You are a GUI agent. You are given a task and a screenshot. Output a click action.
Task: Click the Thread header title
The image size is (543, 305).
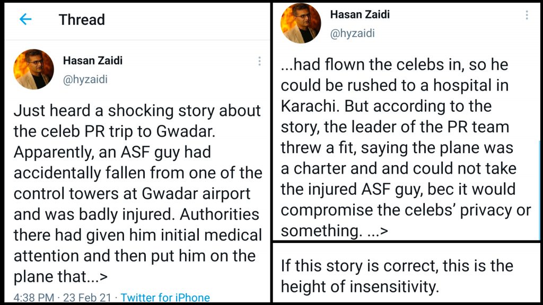tap(82, 20)
